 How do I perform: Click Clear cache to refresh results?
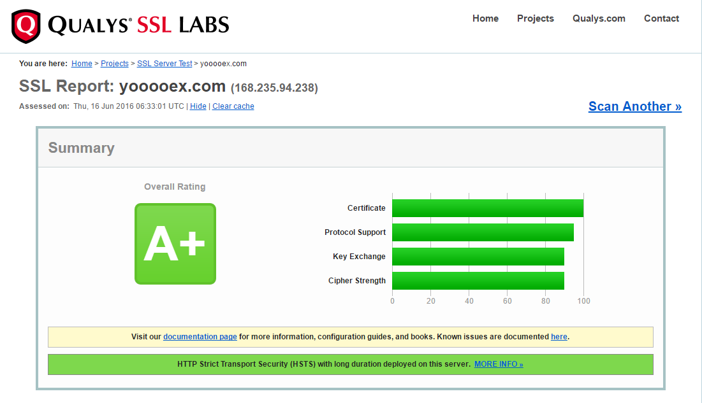point(233,106)
